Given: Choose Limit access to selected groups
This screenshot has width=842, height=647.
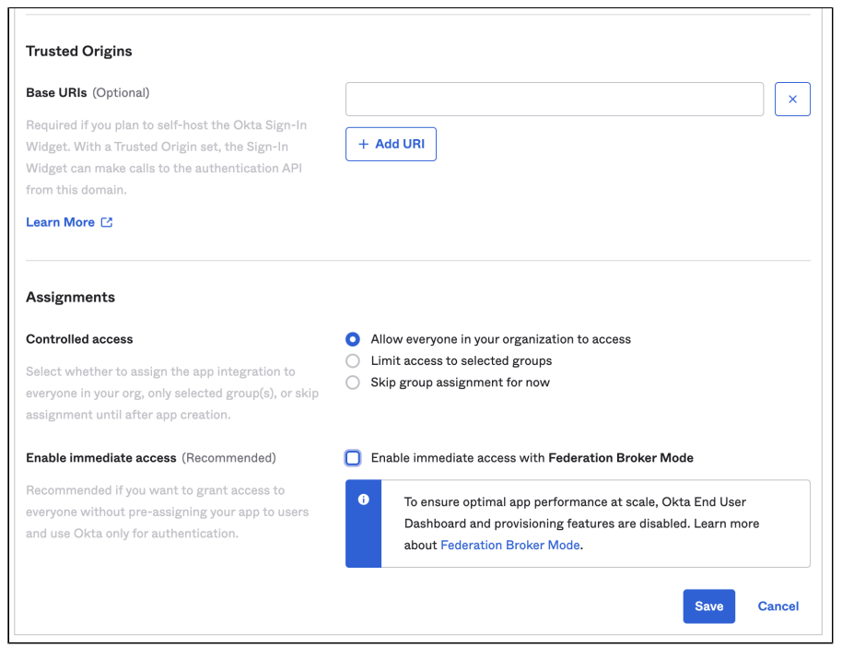Looking at the screenshot, I should pyautogui.click(x=353, y=360).
